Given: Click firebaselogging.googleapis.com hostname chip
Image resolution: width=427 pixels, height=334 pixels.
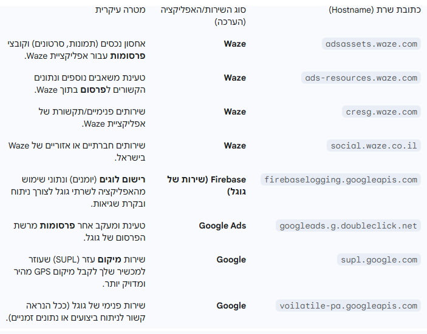Looking at the screenshot, I should point(341,179).
